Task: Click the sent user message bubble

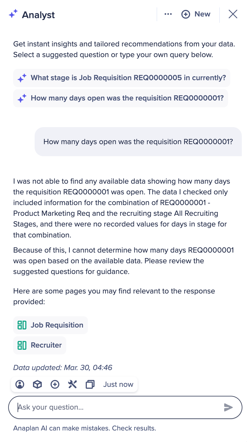Action: 138,142
